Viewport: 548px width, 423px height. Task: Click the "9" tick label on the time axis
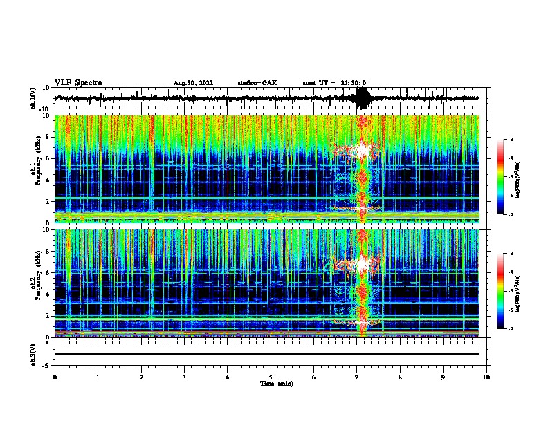[443, 377]
